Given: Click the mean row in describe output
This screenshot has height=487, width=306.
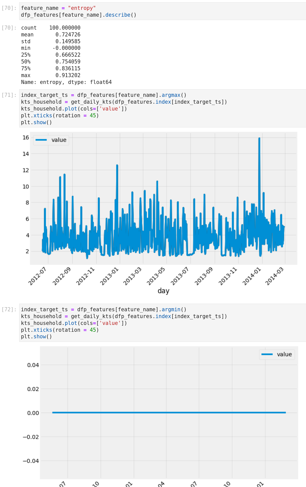Looking at the screenshot, I should (x=51, y=35).
